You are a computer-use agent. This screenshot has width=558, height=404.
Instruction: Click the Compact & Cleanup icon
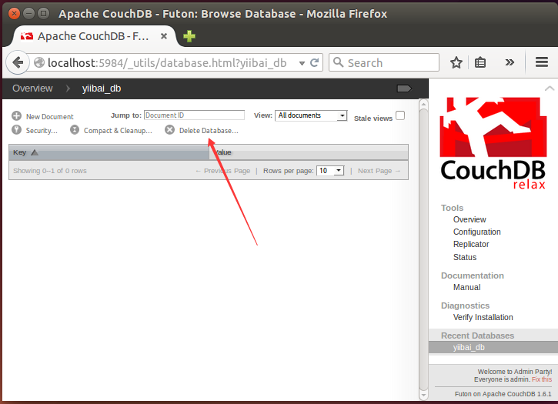75,130
